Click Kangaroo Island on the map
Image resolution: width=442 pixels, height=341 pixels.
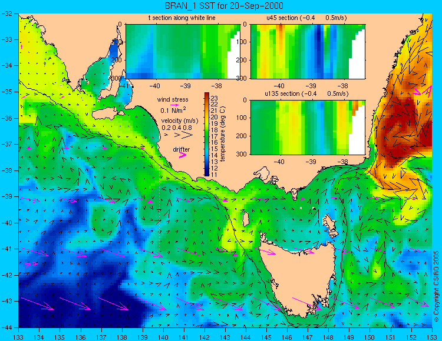pyautogui.click(x=108, y=114)
